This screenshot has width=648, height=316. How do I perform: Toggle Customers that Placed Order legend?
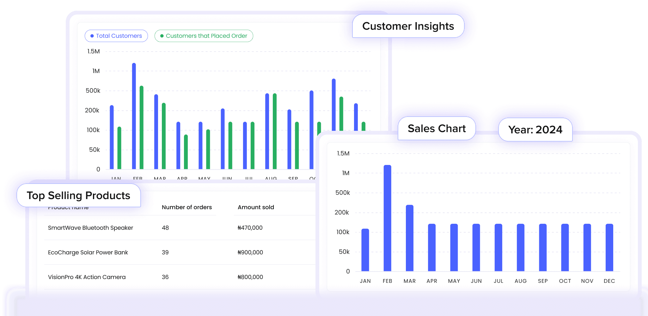point(204,36)
